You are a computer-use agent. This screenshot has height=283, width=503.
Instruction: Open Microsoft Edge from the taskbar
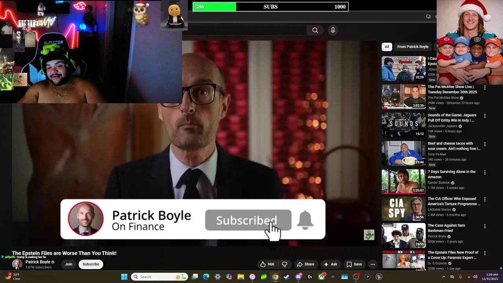pyautogui.click(x=206, y=277)
